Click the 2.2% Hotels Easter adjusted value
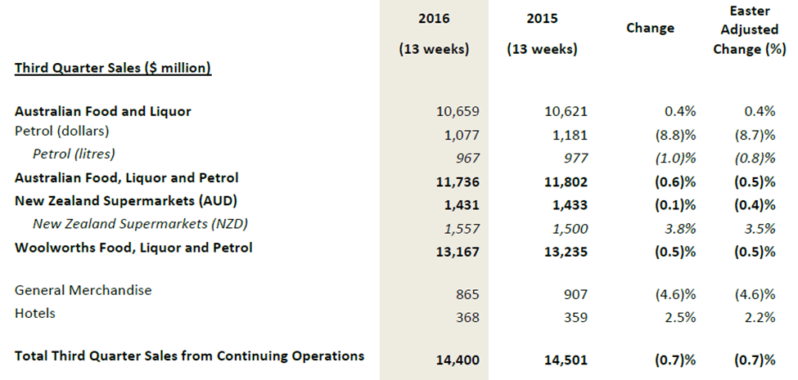Viewport: 798px width, 380px height. click(761, 318)
